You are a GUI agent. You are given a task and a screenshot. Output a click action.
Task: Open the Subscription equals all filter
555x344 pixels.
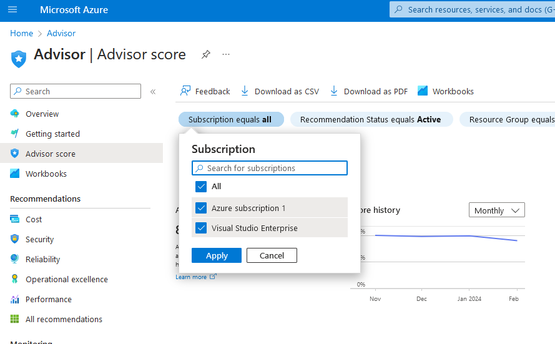pyautogui.click(x=231, y=120)
